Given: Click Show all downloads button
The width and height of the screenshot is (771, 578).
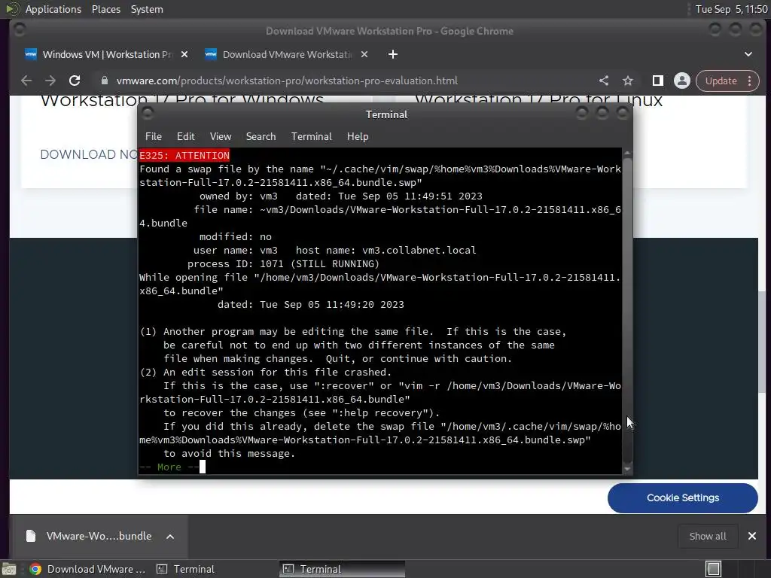Looking at the screenshot, I should pyautogui.click(x=708, y=536).
